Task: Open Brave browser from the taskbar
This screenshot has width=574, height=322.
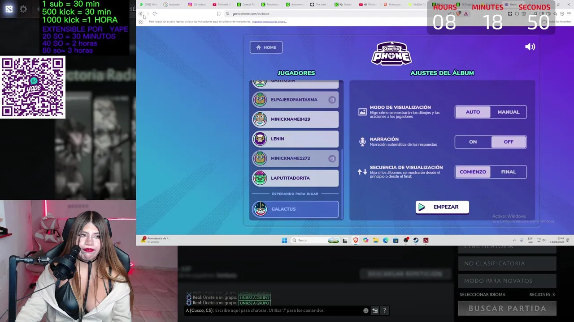Action: click(x=356, y=241)
